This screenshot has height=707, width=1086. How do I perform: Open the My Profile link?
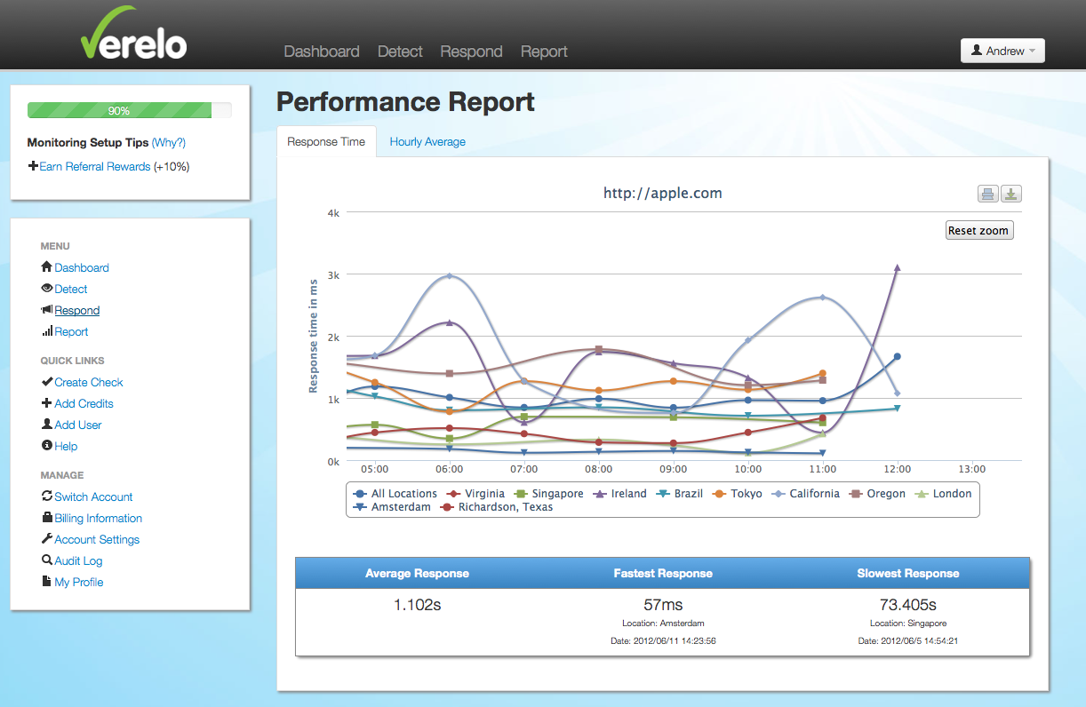[79, 582]
